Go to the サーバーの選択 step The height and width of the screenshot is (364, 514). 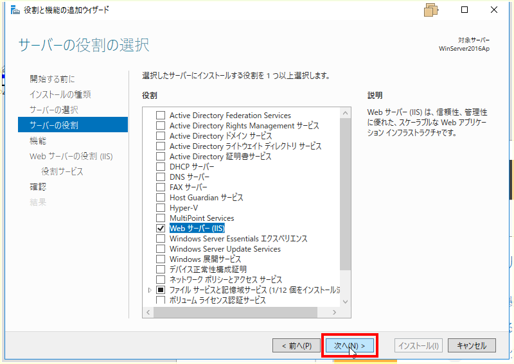point(54,110)
